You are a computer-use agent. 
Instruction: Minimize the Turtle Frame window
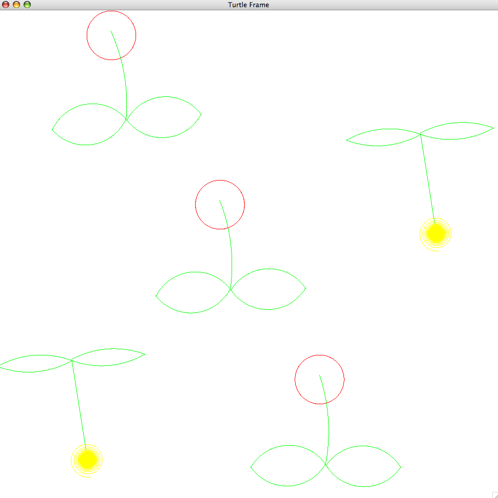click(x=16, y=5)
